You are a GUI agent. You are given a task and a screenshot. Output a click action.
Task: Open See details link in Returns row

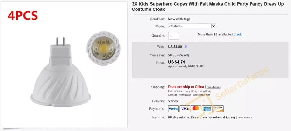[x=245, y=118]
